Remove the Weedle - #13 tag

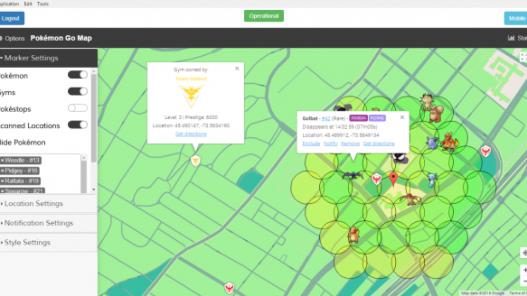(3, 160)
